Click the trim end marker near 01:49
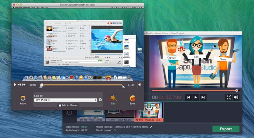 123,86
